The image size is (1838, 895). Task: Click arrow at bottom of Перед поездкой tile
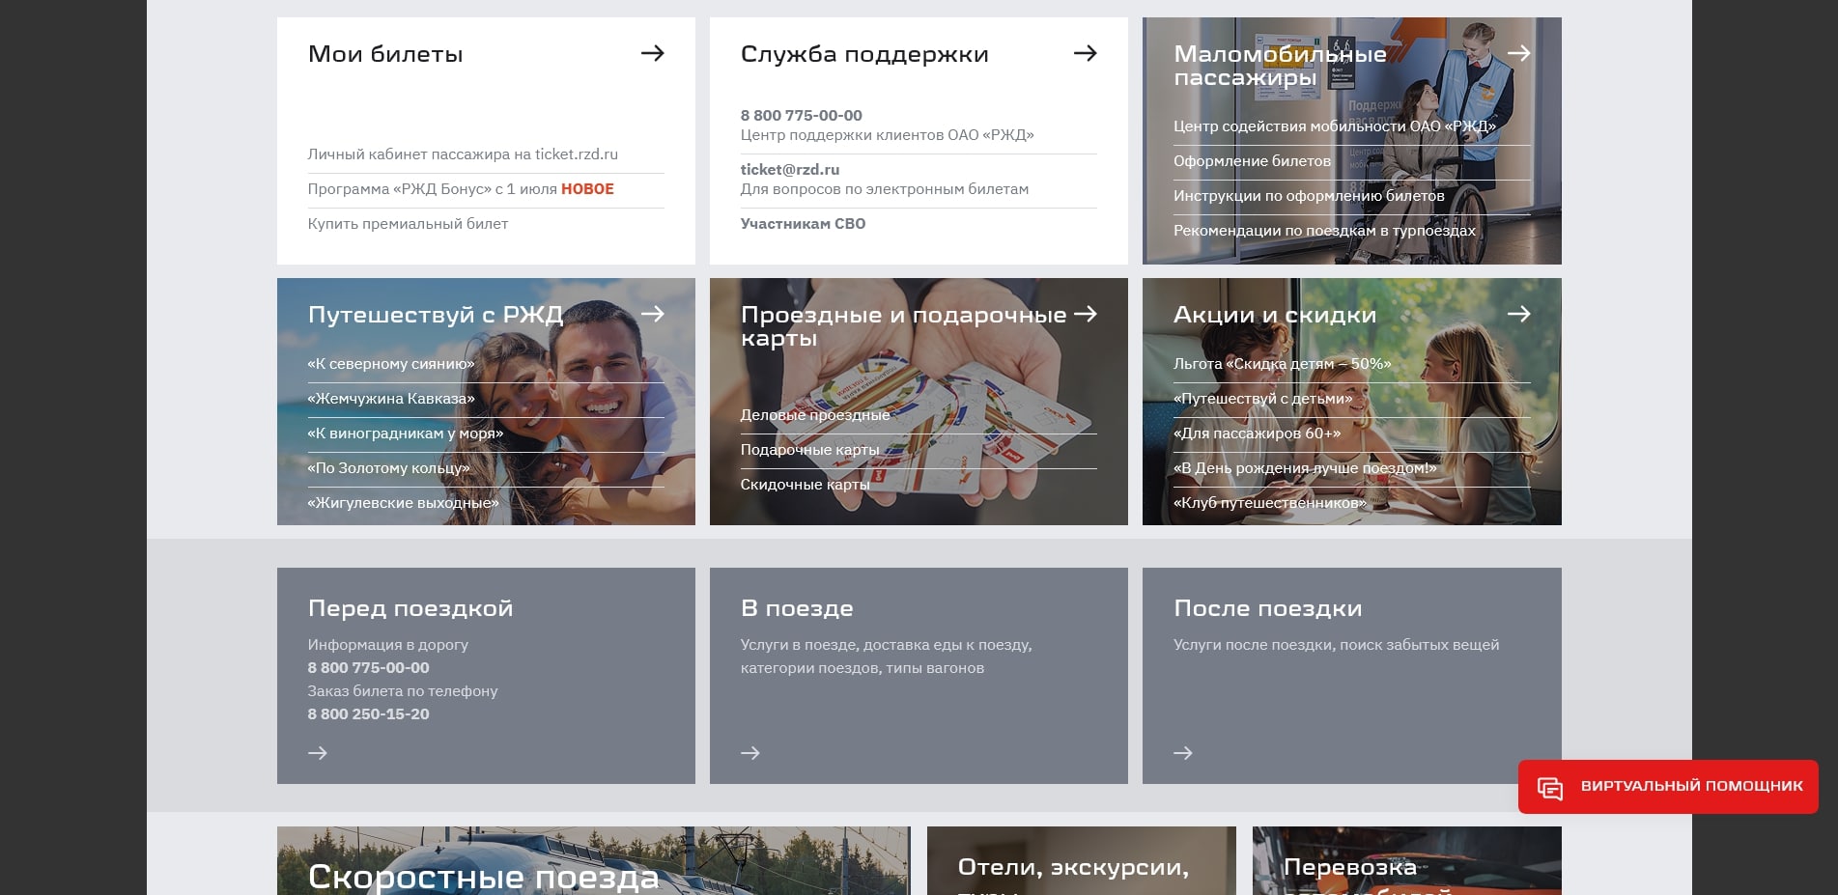click(318, 753)
